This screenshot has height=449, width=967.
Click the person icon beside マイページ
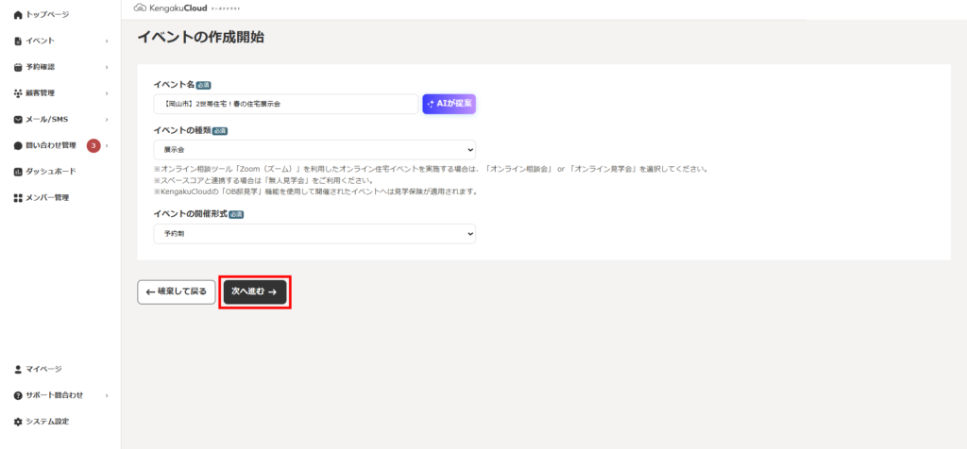(x=18, y=369)
